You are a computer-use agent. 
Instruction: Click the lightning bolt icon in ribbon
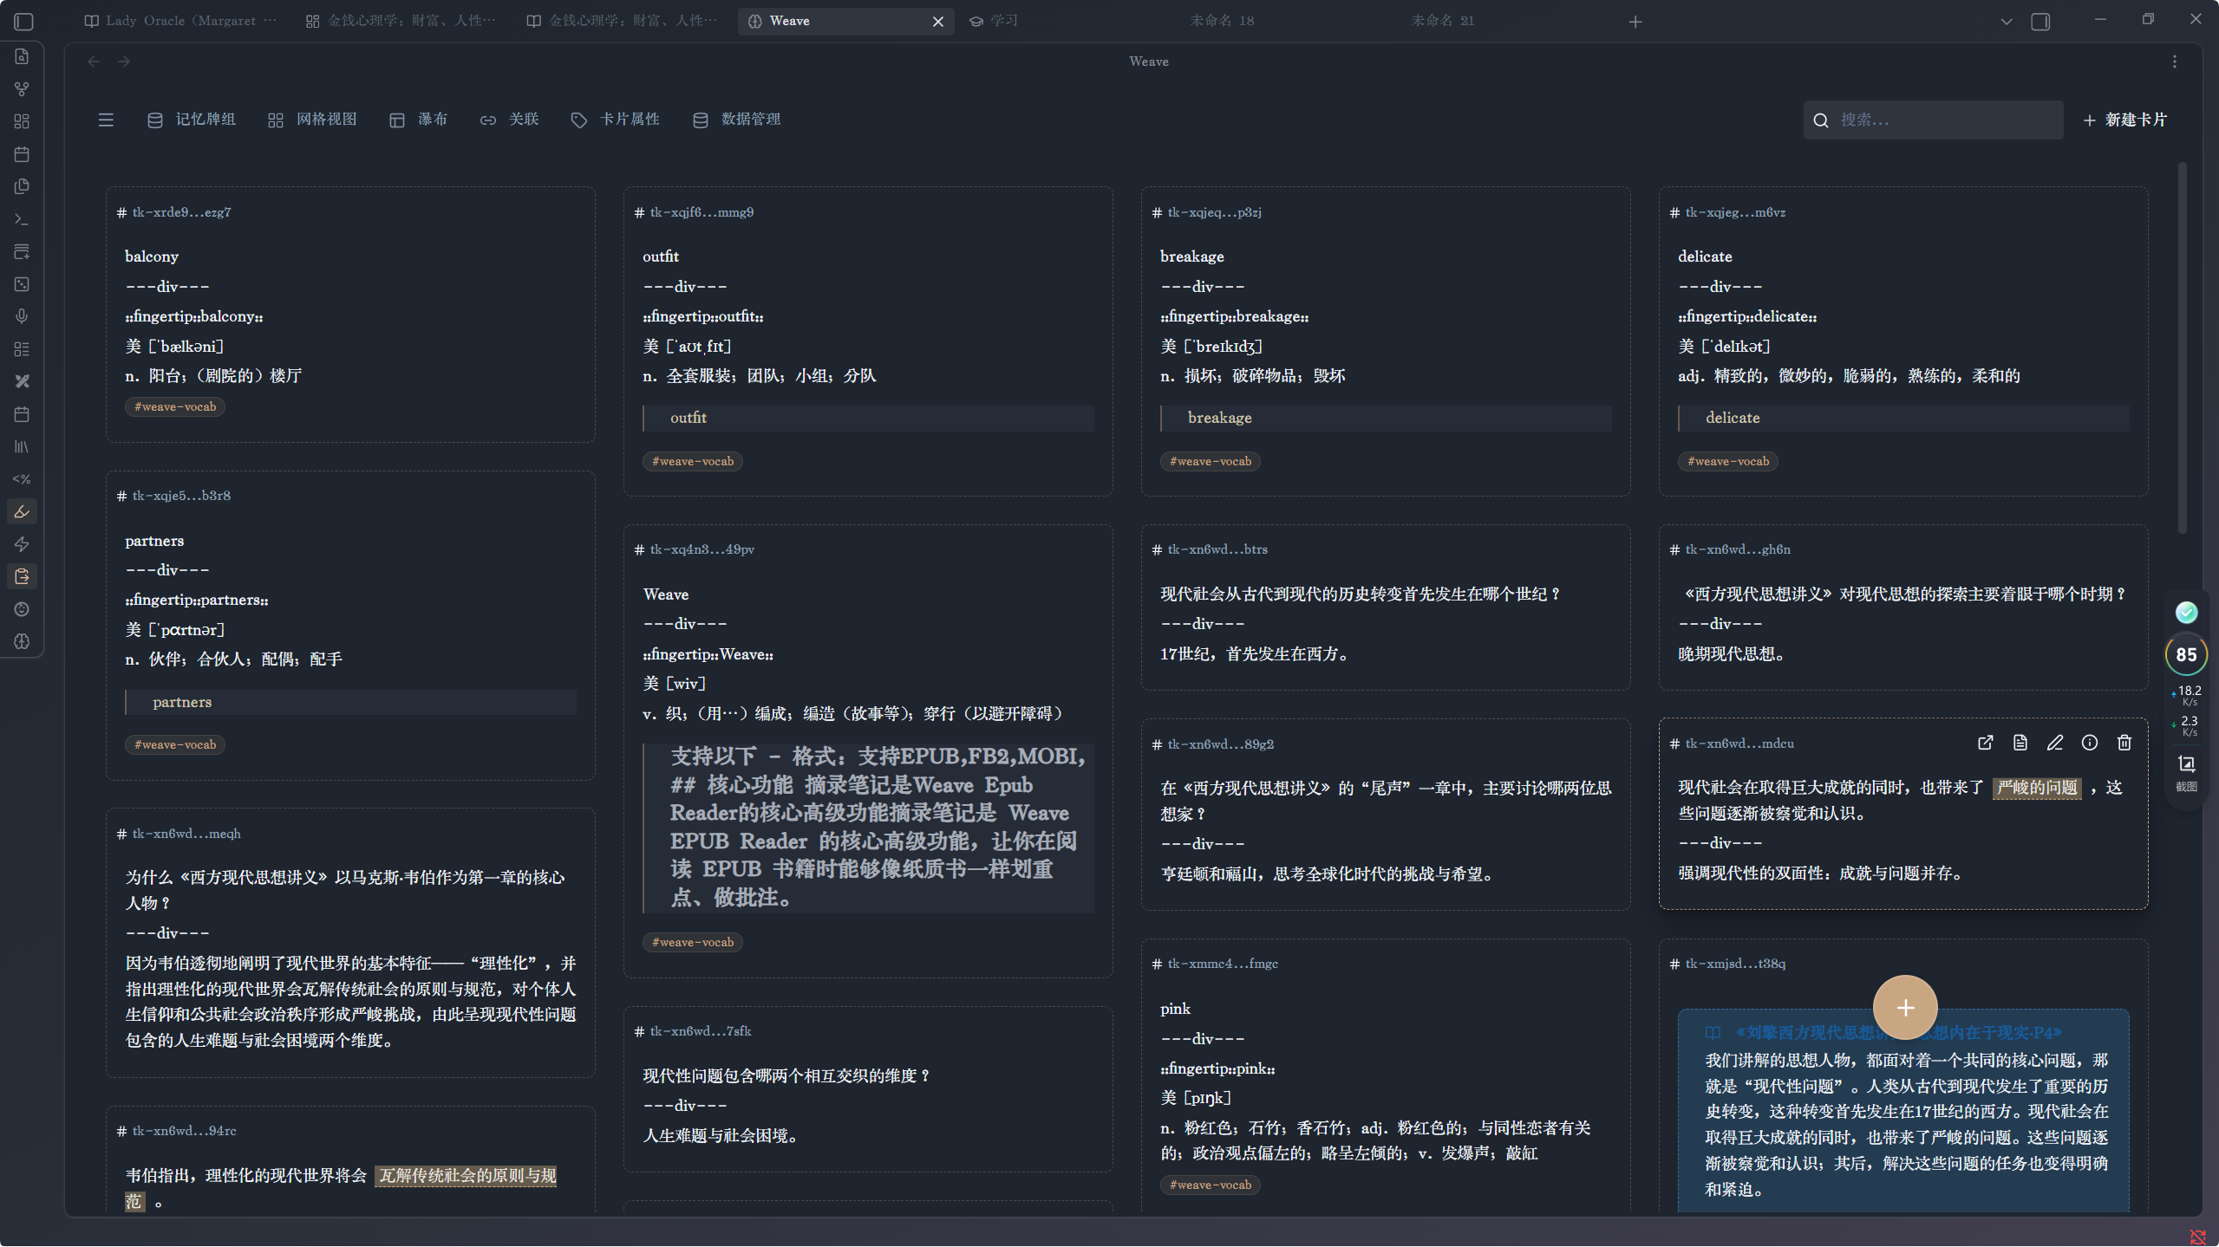pyautogui.click(x=22, y=544)
